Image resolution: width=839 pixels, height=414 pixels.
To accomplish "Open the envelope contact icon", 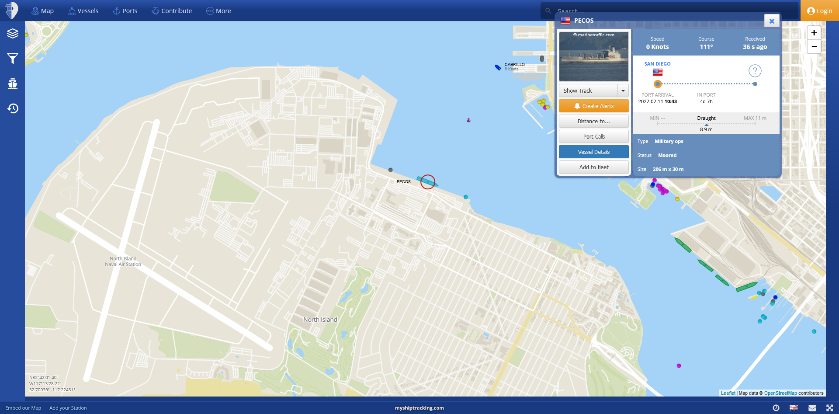I will pyautogui.click(x=812, y=408).
